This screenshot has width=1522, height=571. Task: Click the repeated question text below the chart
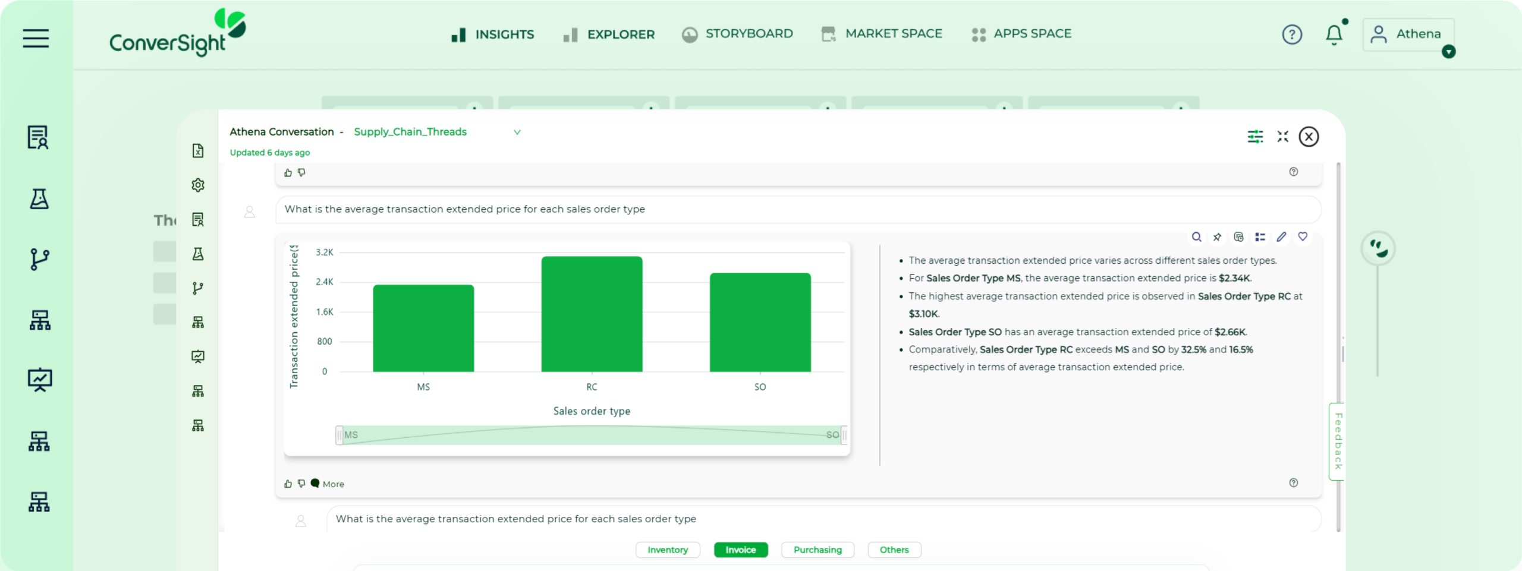click(x=515, y=519)
